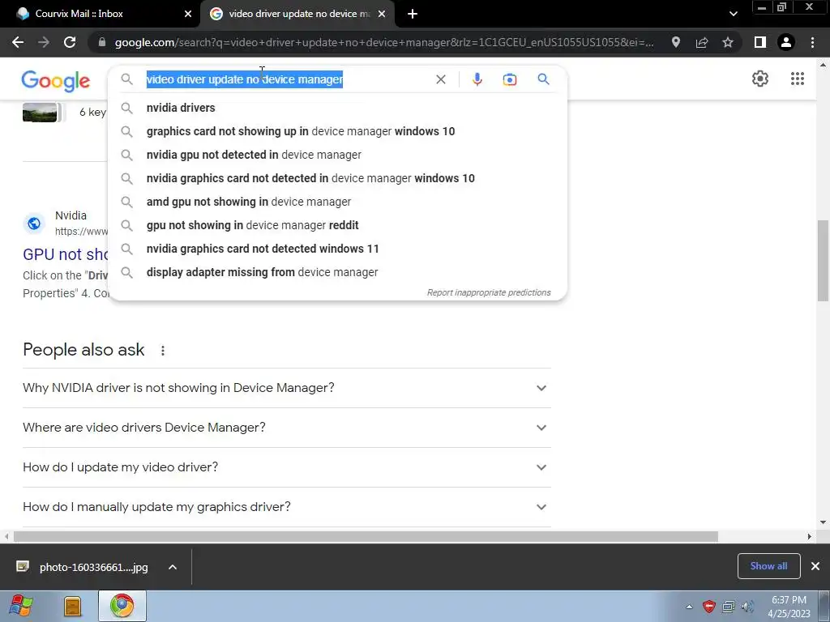Pick 'gpu not showing in device manager reddit'
The width and height of the screenshot is (830, 622).
[338, 225]
